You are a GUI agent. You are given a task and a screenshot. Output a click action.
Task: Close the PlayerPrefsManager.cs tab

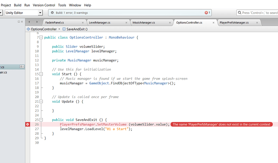click(x=257, y=23)
